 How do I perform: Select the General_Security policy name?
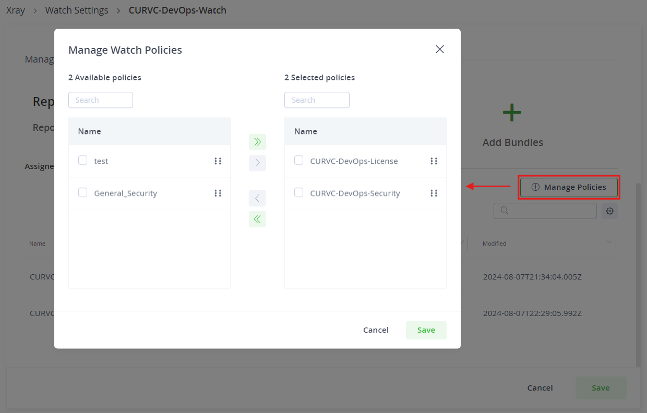coord(125,193)
